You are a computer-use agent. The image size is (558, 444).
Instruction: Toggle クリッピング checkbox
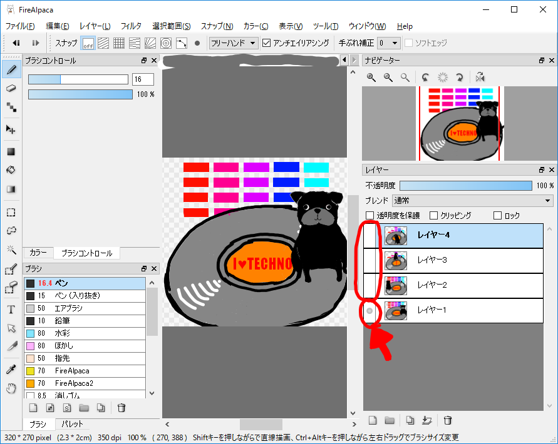pos(433,215)
